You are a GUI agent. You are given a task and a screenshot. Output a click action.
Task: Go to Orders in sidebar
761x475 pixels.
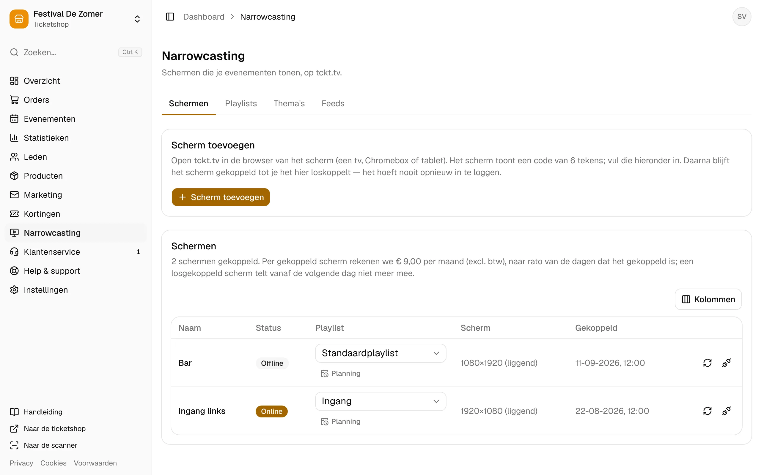76,100
